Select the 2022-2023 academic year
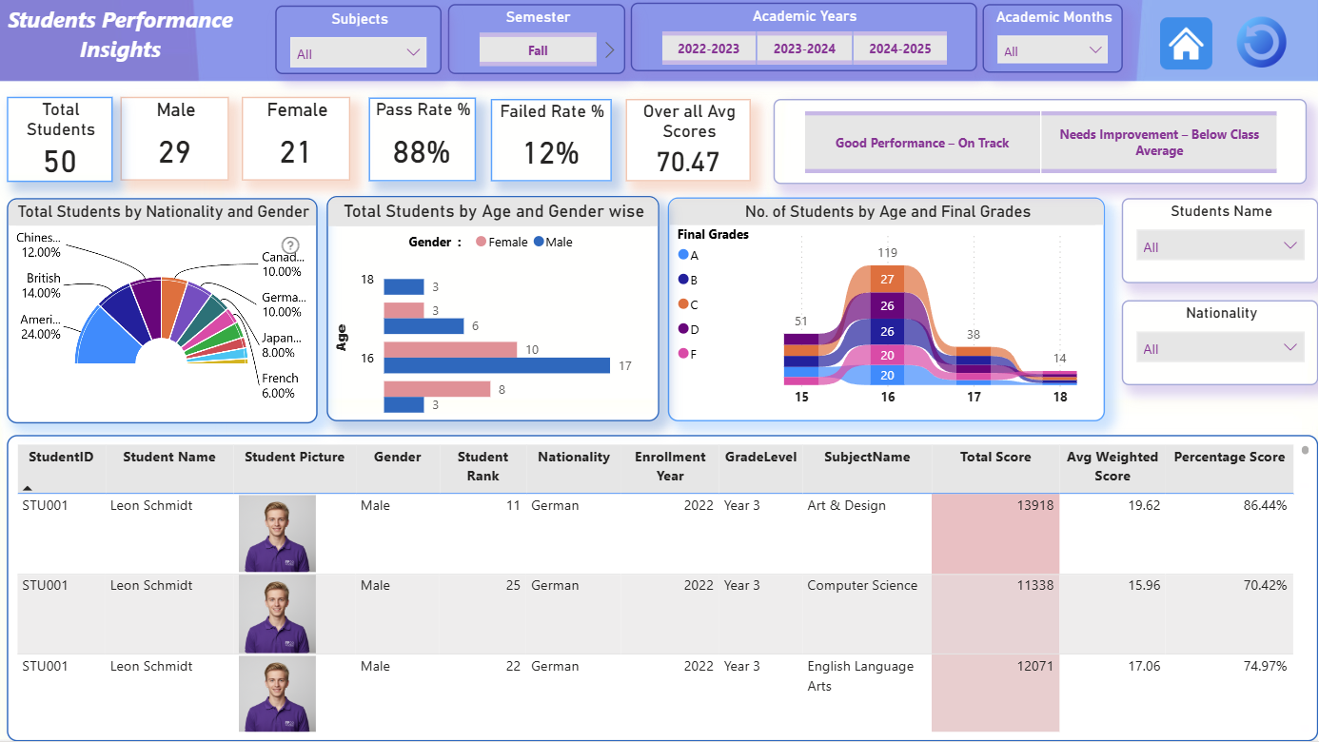The width and height of the screenshot is (1319, 742). coord(709,49)
